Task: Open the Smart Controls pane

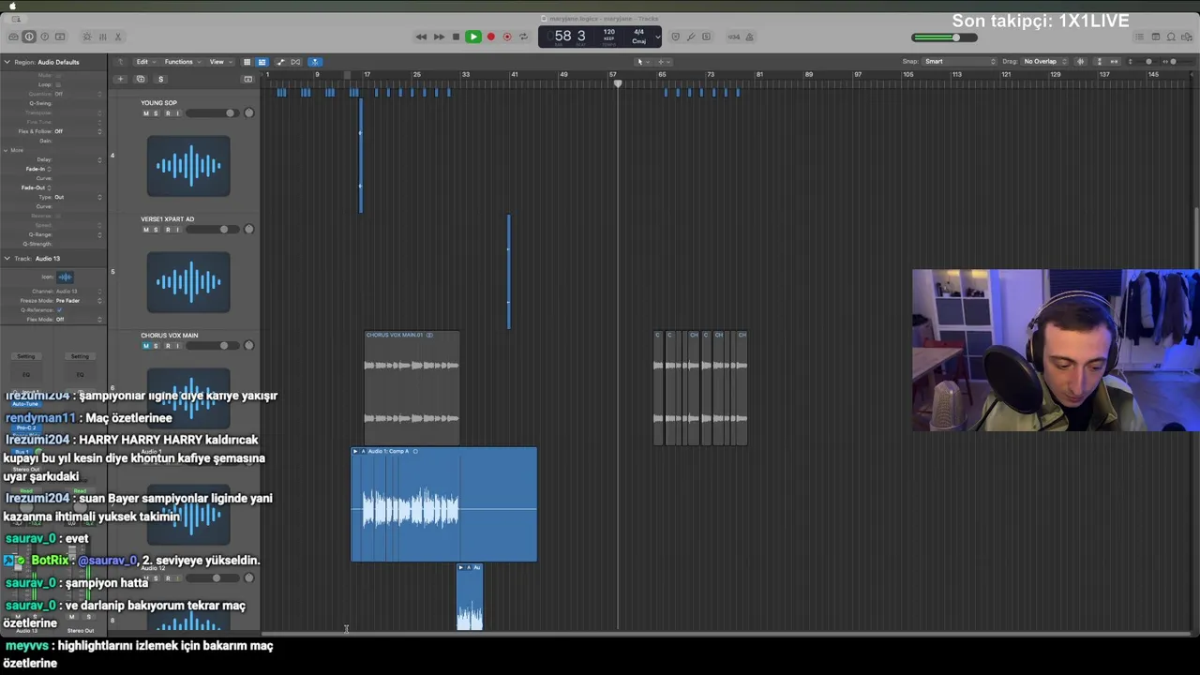Action: pos(87,37)
